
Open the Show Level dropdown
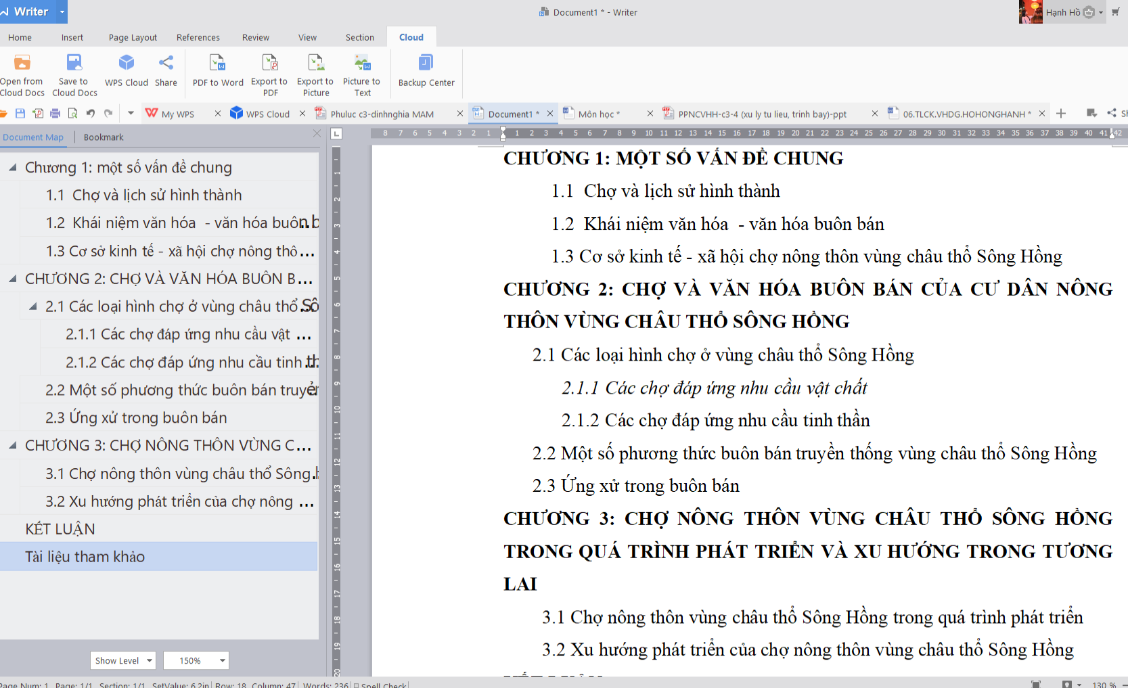(x=123, y=660)
